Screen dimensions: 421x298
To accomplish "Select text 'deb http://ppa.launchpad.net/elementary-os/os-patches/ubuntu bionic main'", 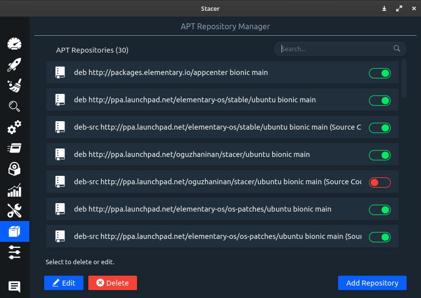I will click(203, 209).
